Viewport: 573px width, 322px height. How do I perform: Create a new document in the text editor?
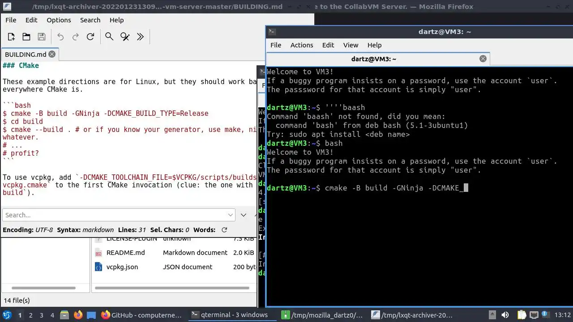pyautogui.click(x=11, y=37)
